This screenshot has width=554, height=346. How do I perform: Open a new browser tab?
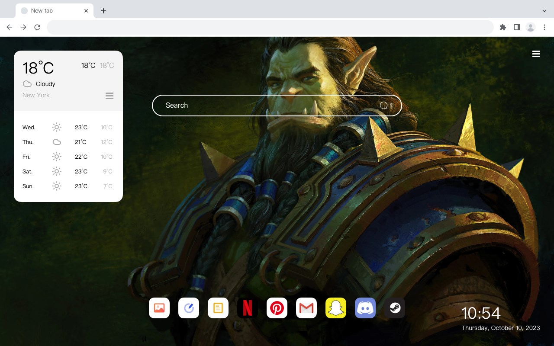(103, 11)
